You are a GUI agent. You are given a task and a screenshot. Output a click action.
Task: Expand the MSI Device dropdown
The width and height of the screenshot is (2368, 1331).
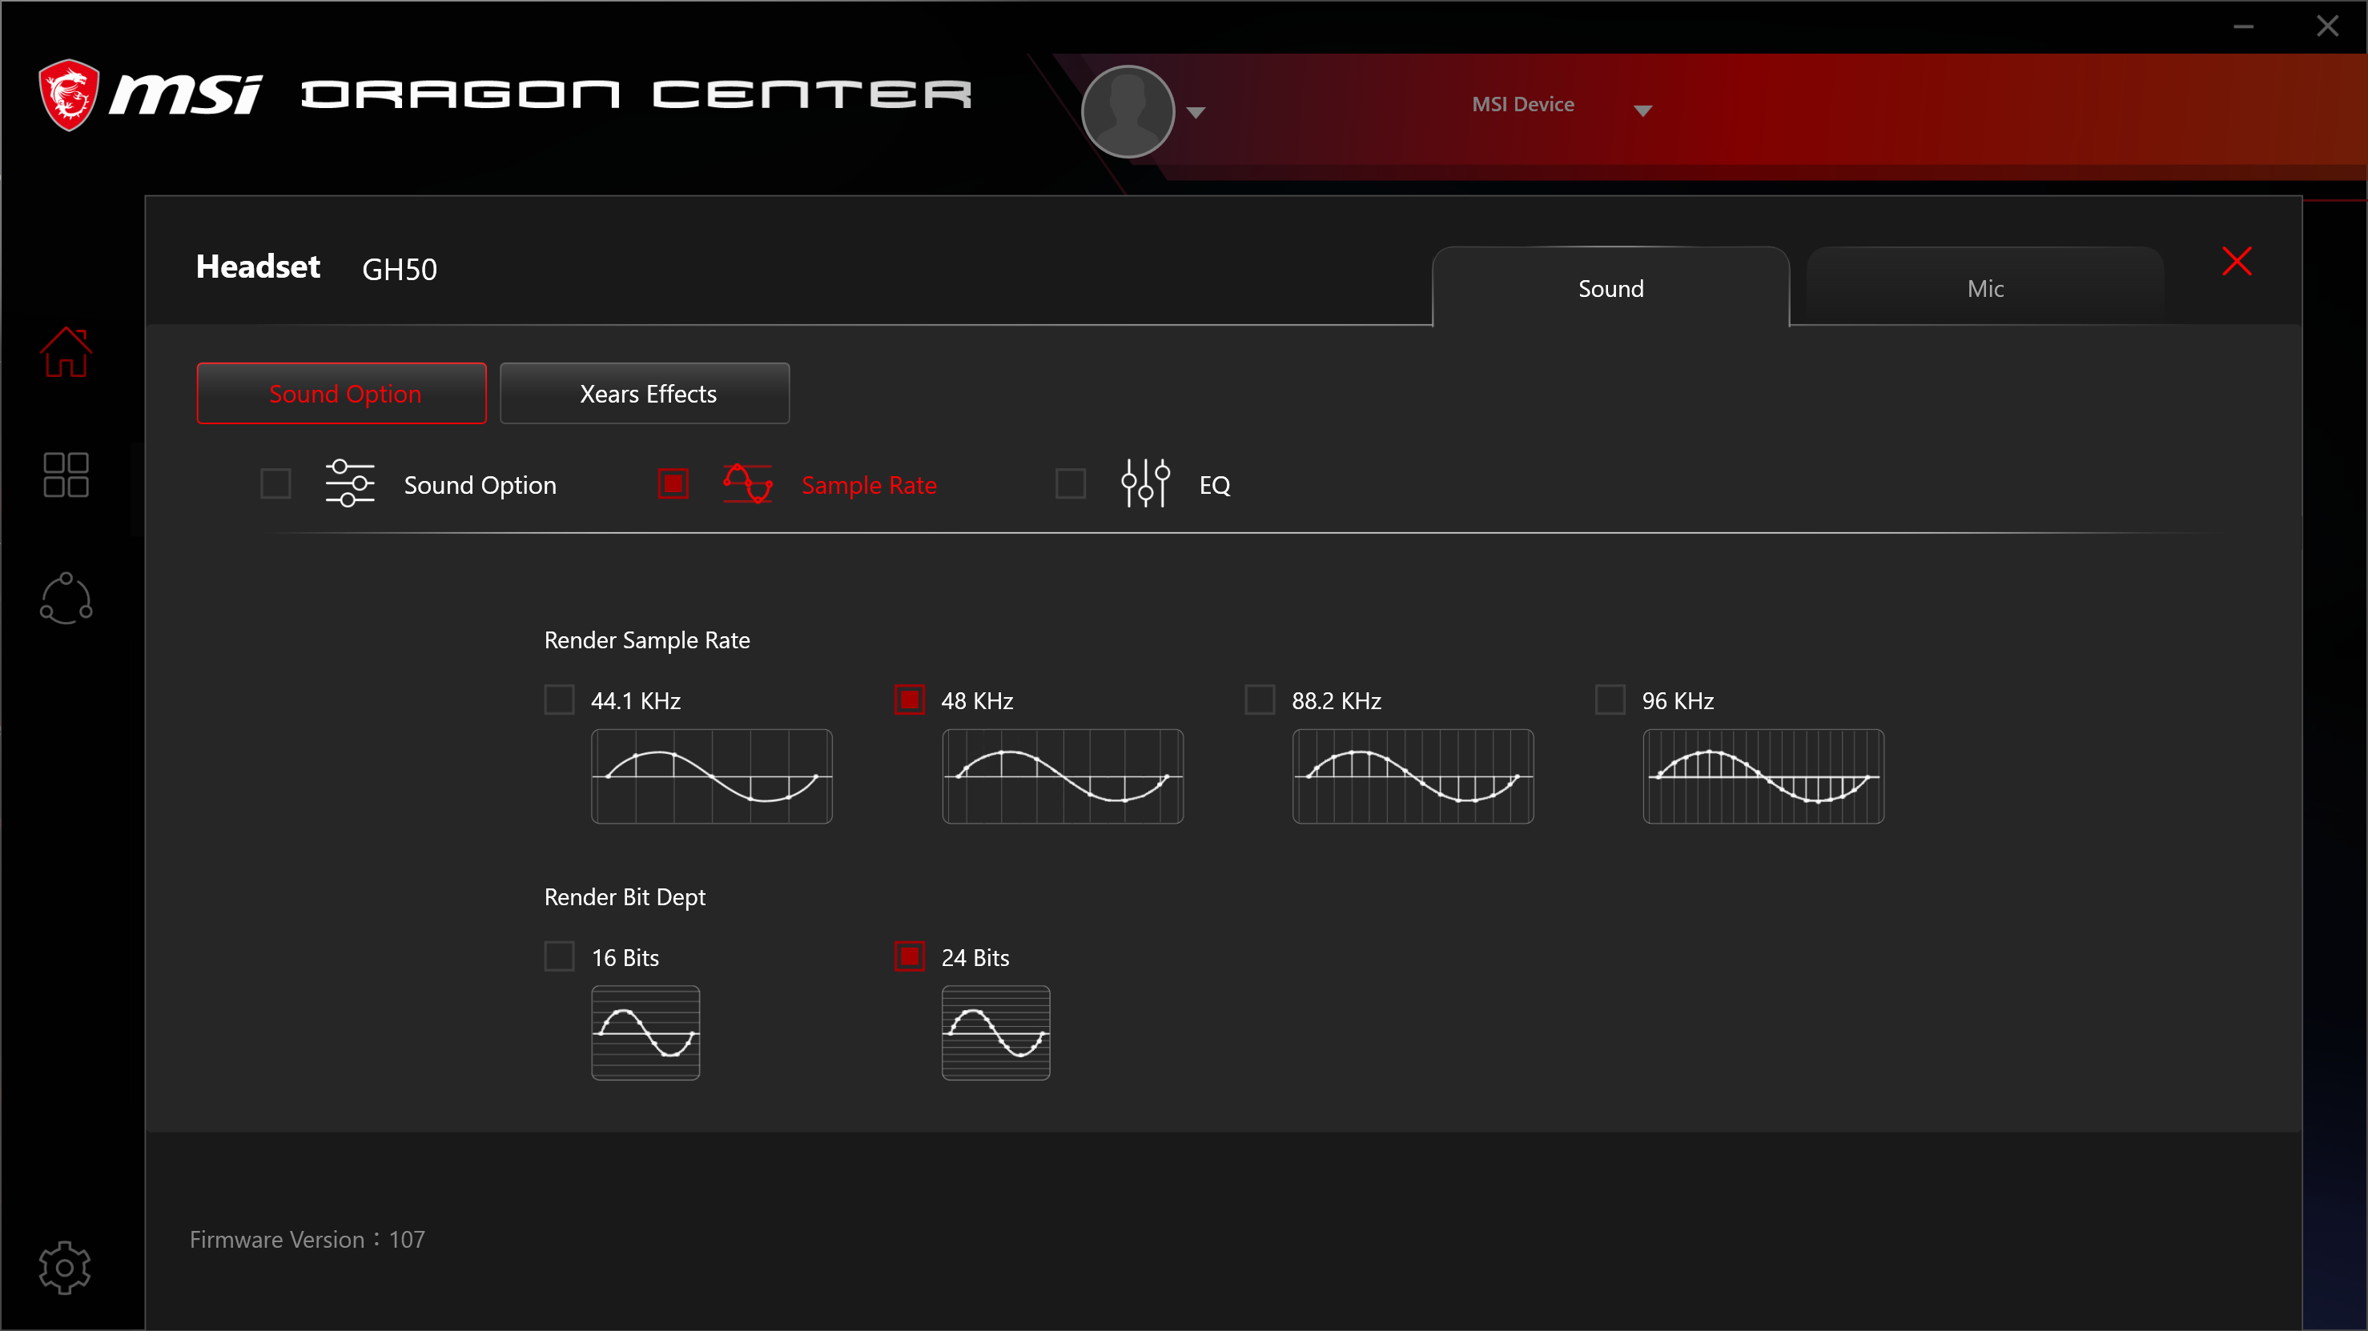(x=1642, y=110)
